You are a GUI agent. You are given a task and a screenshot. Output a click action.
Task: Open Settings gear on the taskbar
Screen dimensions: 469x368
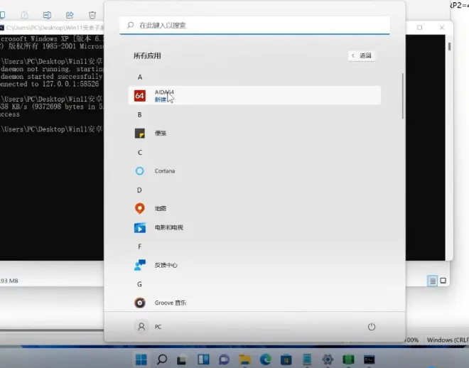328,359
